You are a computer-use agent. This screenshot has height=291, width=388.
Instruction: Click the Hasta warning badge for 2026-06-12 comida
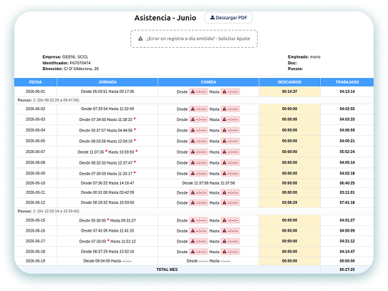(230, 203)
